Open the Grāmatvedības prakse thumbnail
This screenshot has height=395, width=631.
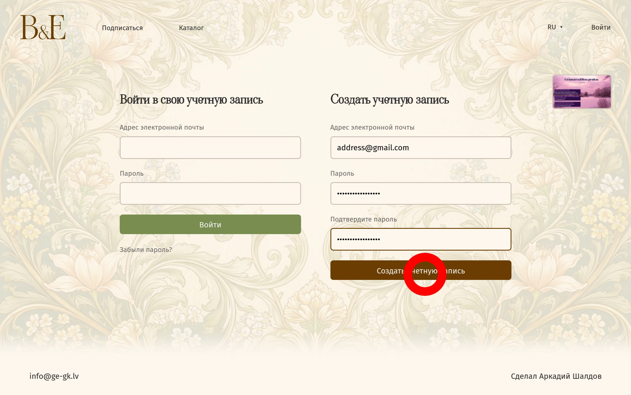[581, 92]
